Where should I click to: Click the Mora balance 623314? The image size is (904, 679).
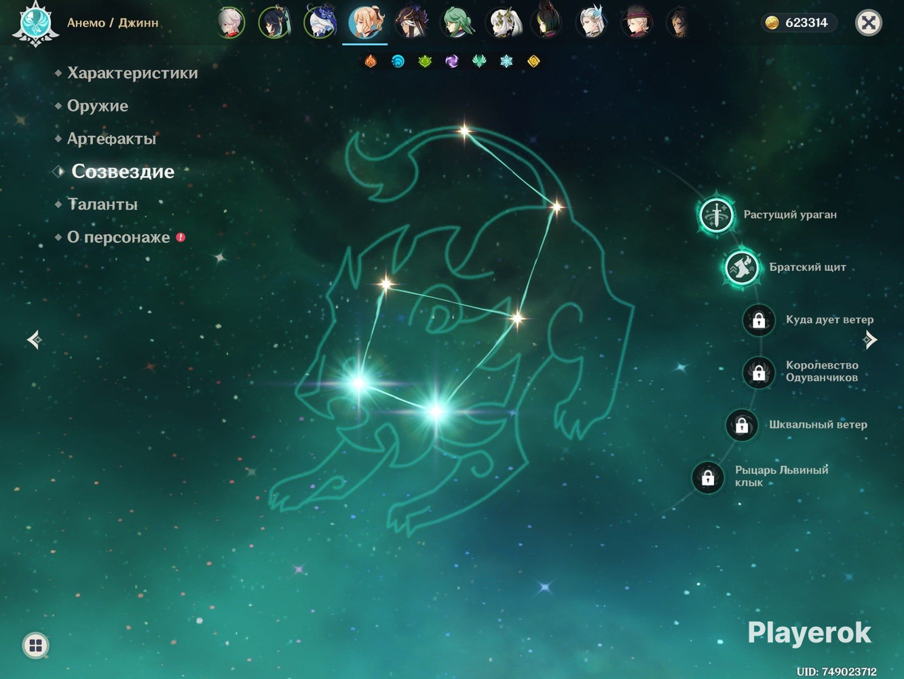coord(806,23)
